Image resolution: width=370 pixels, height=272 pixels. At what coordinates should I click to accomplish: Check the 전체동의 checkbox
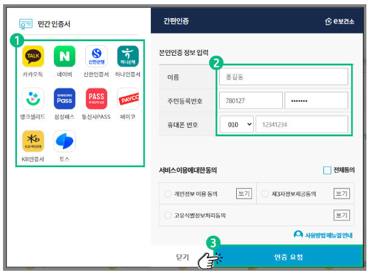(x=327, y=170)
